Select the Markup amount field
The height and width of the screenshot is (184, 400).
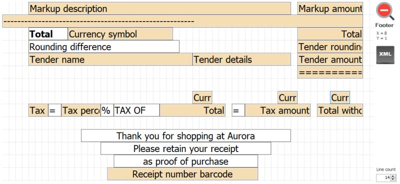click(x=330, y=8)
